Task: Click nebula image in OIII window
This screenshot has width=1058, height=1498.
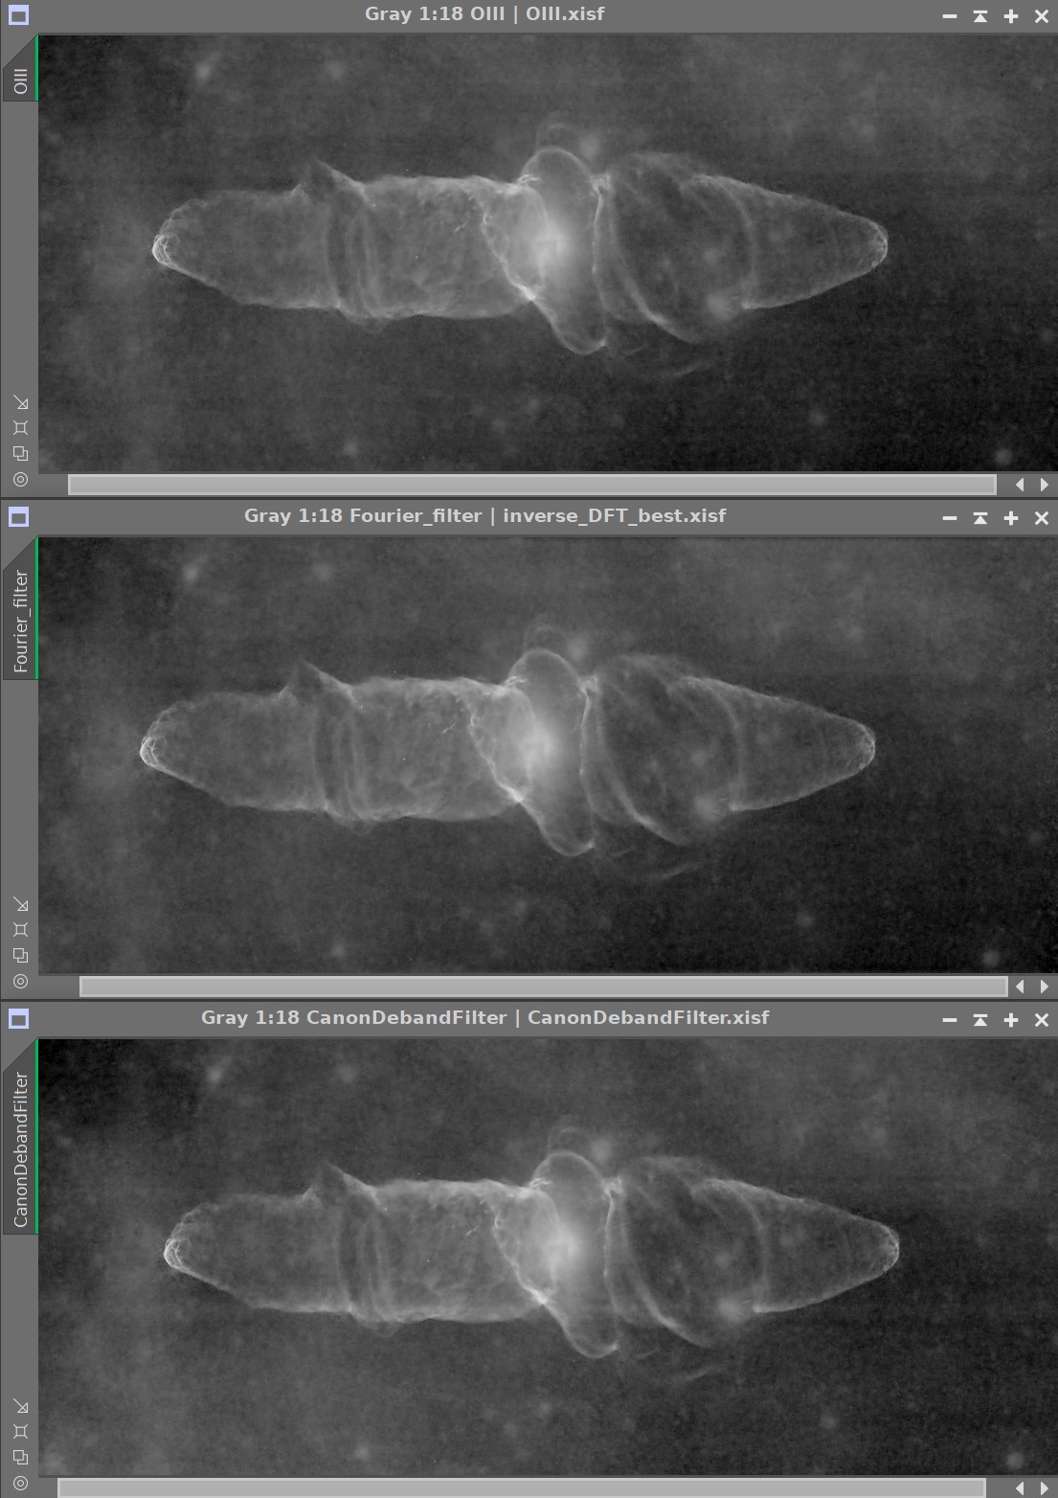Action: click(x=548, y=254)
